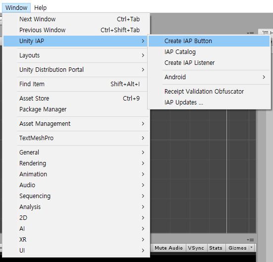This screenshot has width=273, height=262.
Task: Expand TextMeshPro submenu
Action: 76,138
